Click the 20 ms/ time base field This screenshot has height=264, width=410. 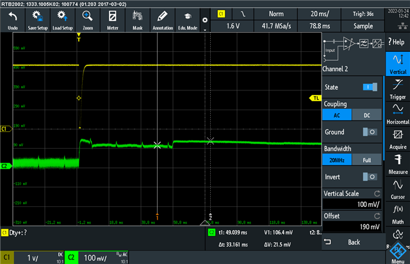point(320,14)
